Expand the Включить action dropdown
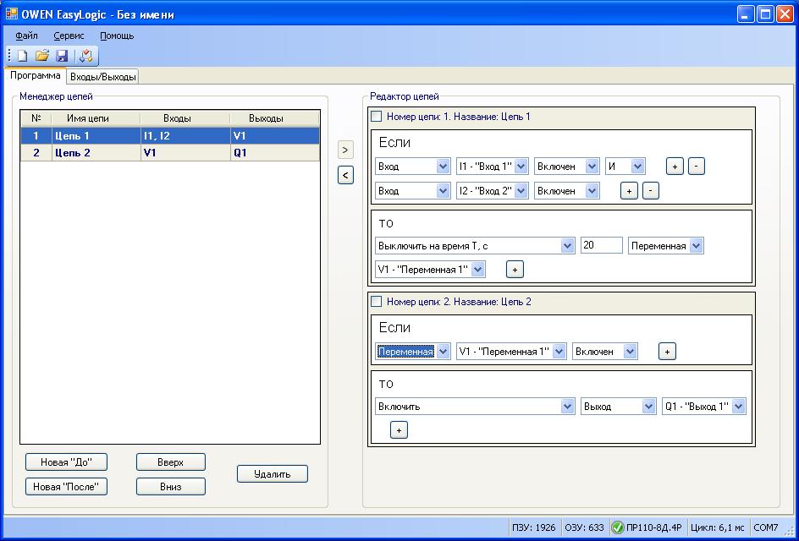 (475, 407)
